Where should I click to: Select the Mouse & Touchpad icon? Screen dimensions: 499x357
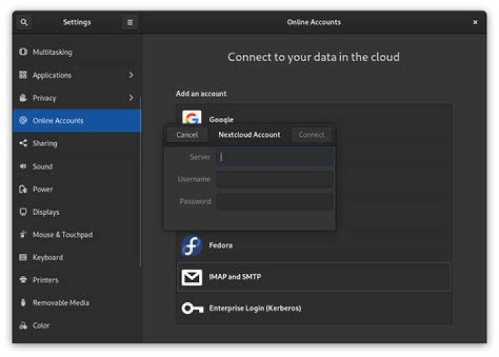pyautogui.click(x=23, y=234)
